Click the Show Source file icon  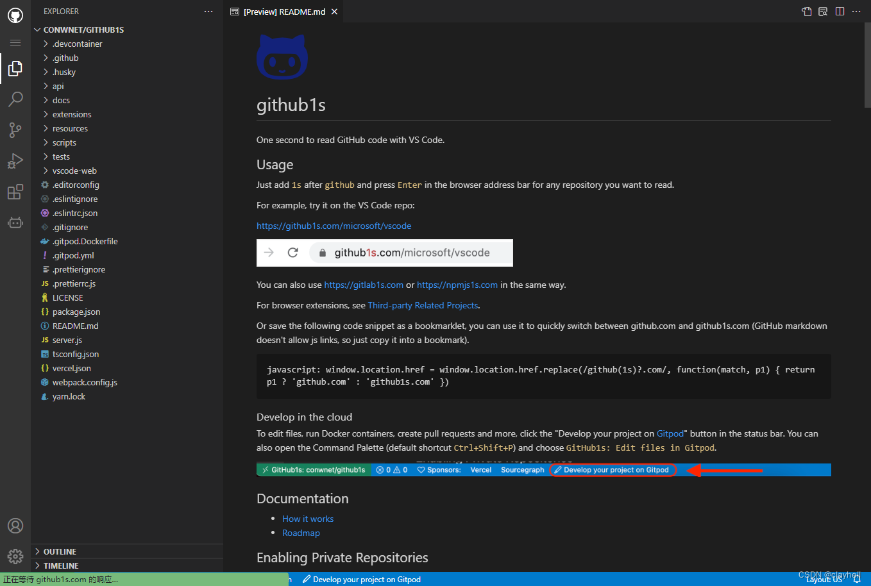(x=807, y=12)
